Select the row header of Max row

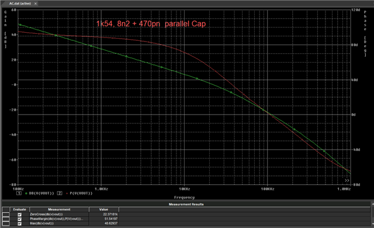point(6,223)
